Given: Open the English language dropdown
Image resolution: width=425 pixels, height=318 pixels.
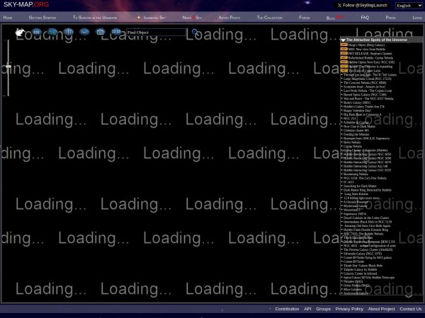Looking at the screenshot, I should pos(409,5).
